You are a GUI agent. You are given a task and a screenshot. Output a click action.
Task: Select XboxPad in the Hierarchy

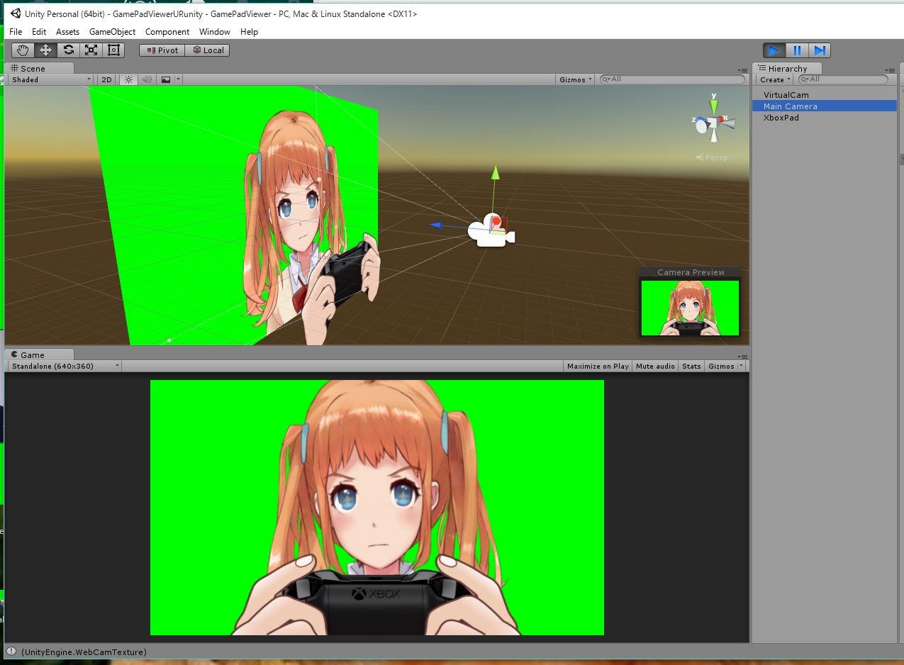tap(781, 118)
